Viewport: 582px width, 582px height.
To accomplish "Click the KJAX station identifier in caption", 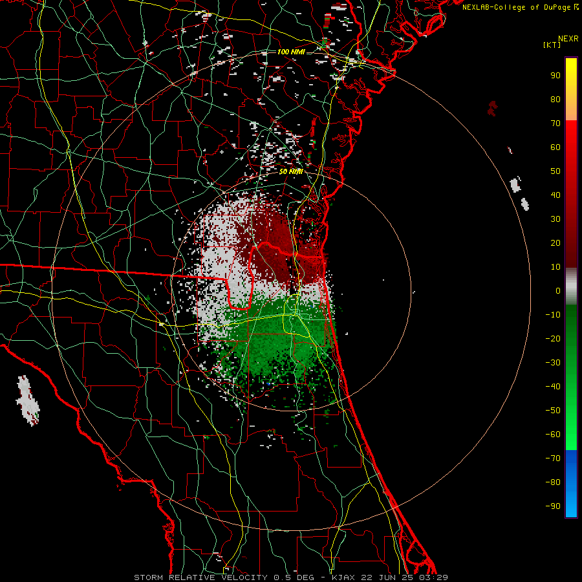I will 343,577.
